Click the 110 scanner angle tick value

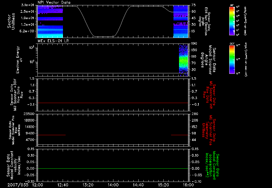(194, 57)
